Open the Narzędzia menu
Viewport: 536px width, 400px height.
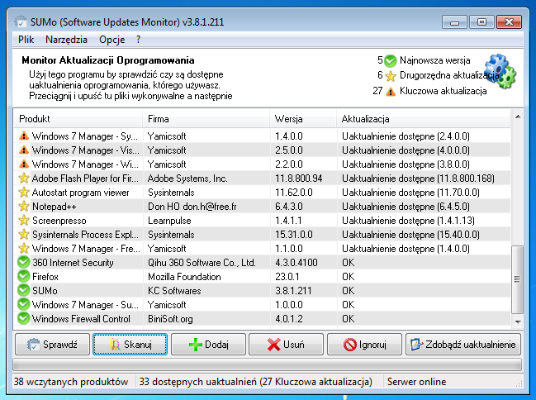[x=66, y=40]
